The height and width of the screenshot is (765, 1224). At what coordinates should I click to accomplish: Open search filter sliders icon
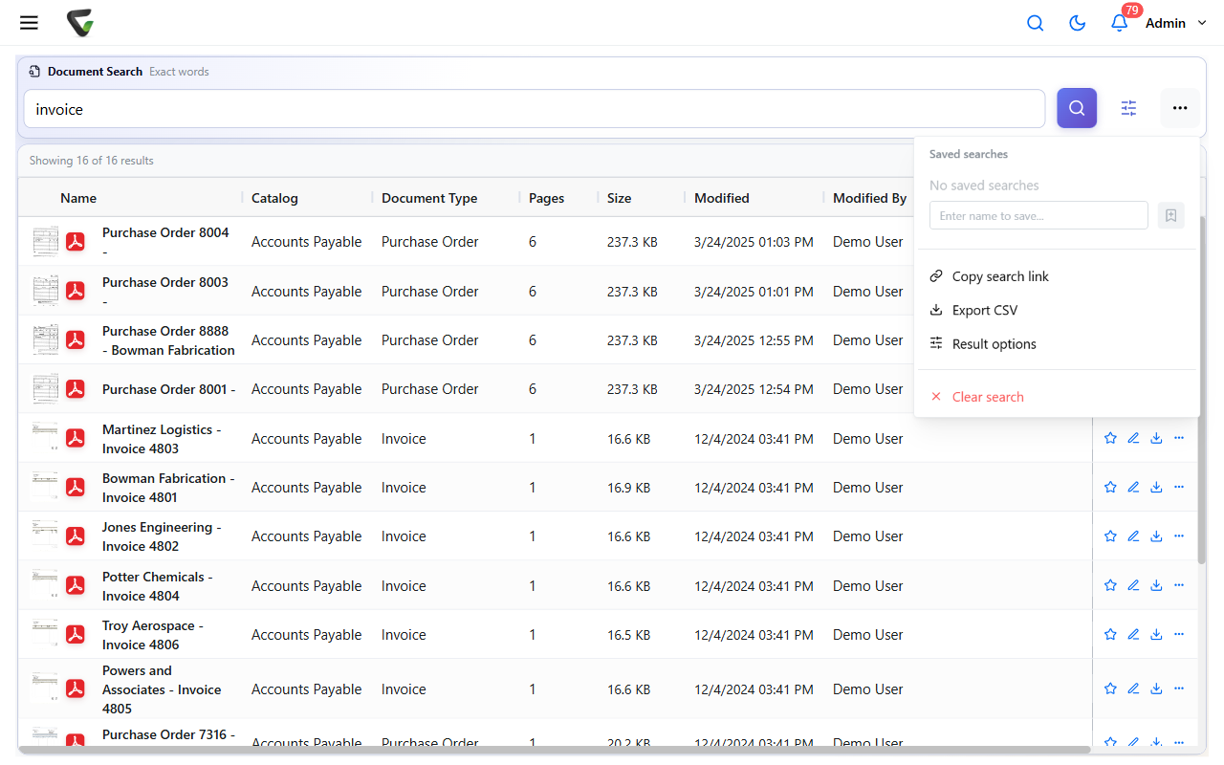[1128, 108]
